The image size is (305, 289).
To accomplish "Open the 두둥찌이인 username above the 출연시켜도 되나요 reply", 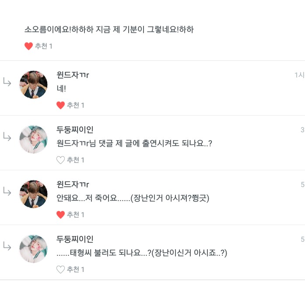I will (75, 130).
